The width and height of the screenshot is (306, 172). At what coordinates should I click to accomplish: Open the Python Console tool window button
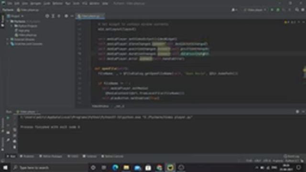coord(112,156)
